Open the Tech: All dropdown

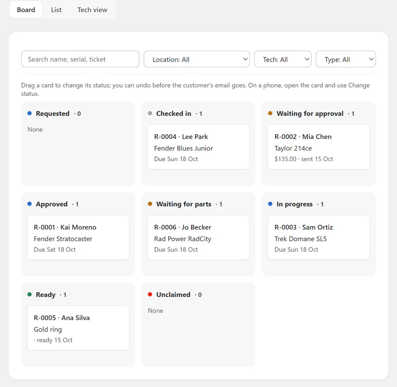tap(283, 59)
